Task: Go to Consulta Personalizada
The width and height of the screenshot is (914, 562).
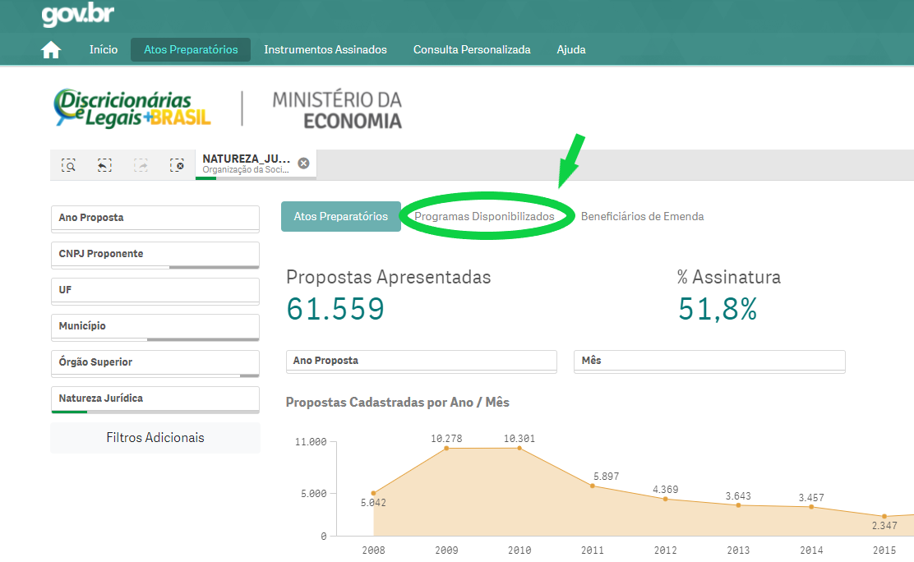Action: pos(472,50)
